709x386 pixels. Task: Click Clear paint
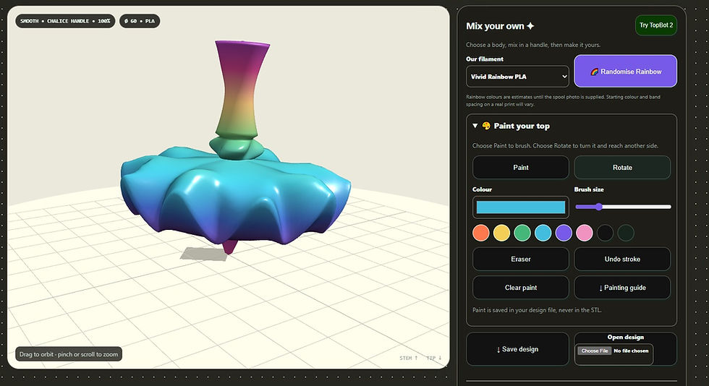[x=520, y=288]
